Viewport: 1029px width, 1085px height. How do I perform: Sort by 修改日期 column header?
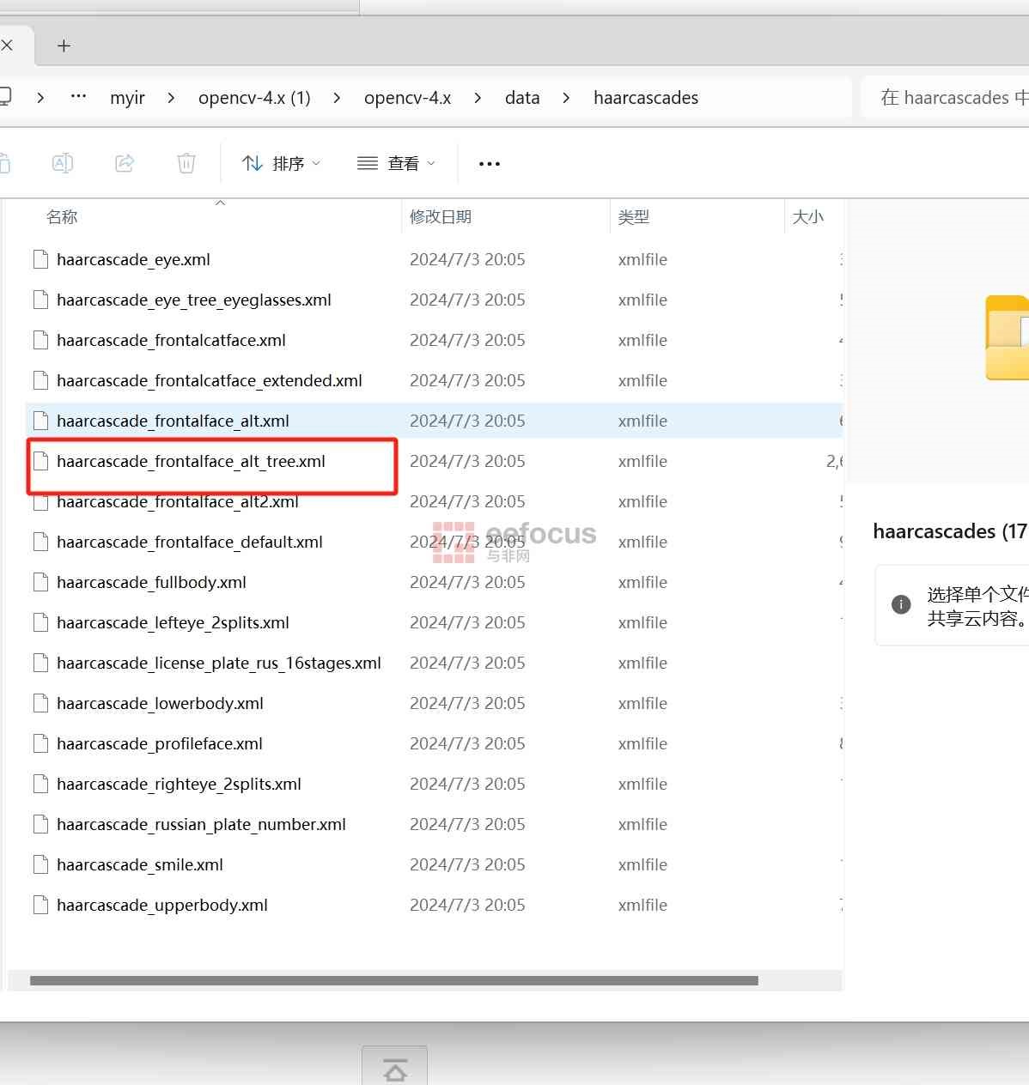pos(441,217)
